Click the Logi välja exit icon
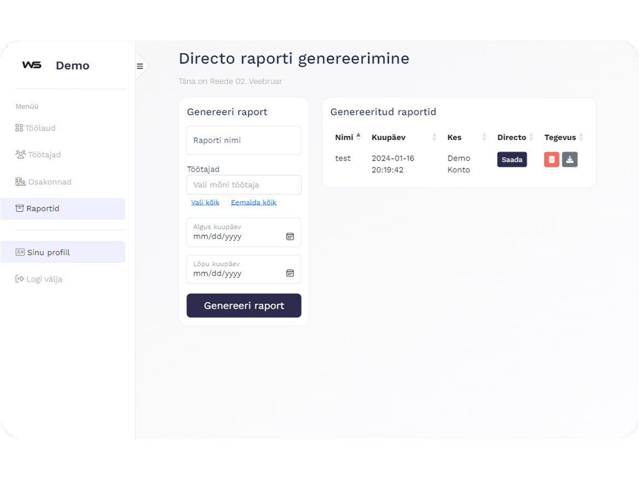This screenshot has width=639, height=479. (20, 279)
